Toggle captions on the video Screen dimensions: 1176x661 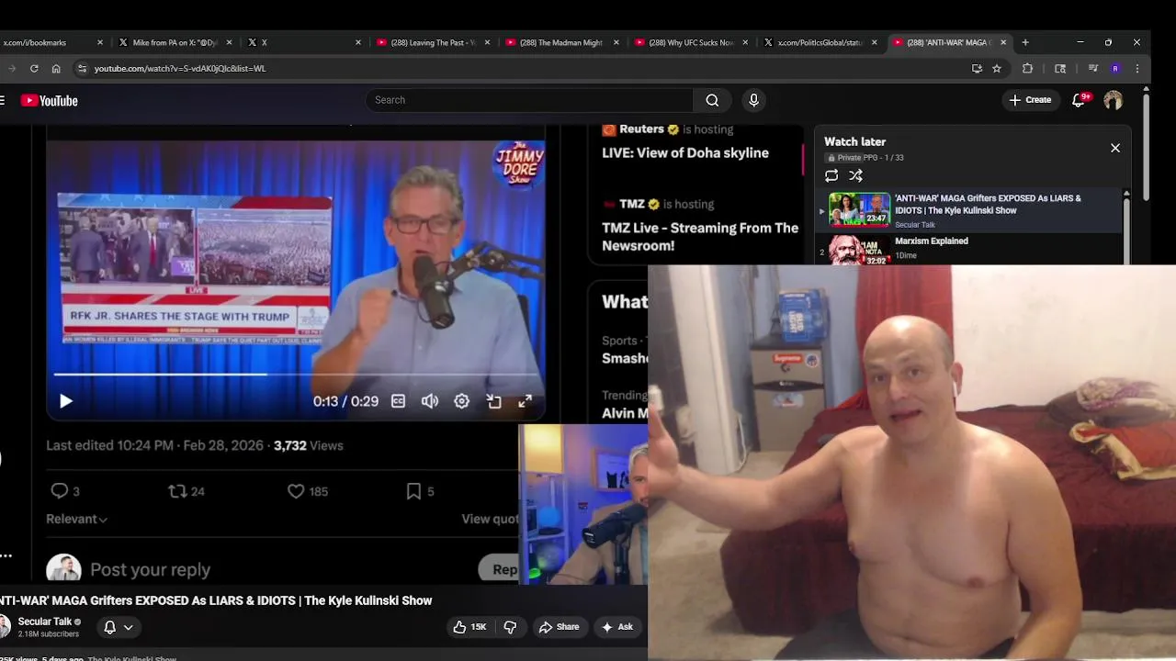point(398,401)
